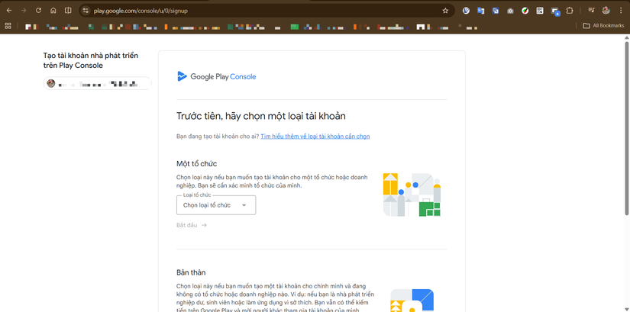Click 'Tạo tài khoản nhà phát triển' sidebar title
The width and height of the screenshot is (630, 312).
(90, 60)
